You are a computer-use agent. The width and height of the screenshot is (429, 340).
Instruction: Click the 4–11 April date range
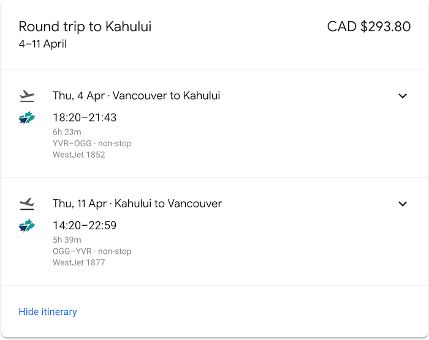click(x=43, y=44)
